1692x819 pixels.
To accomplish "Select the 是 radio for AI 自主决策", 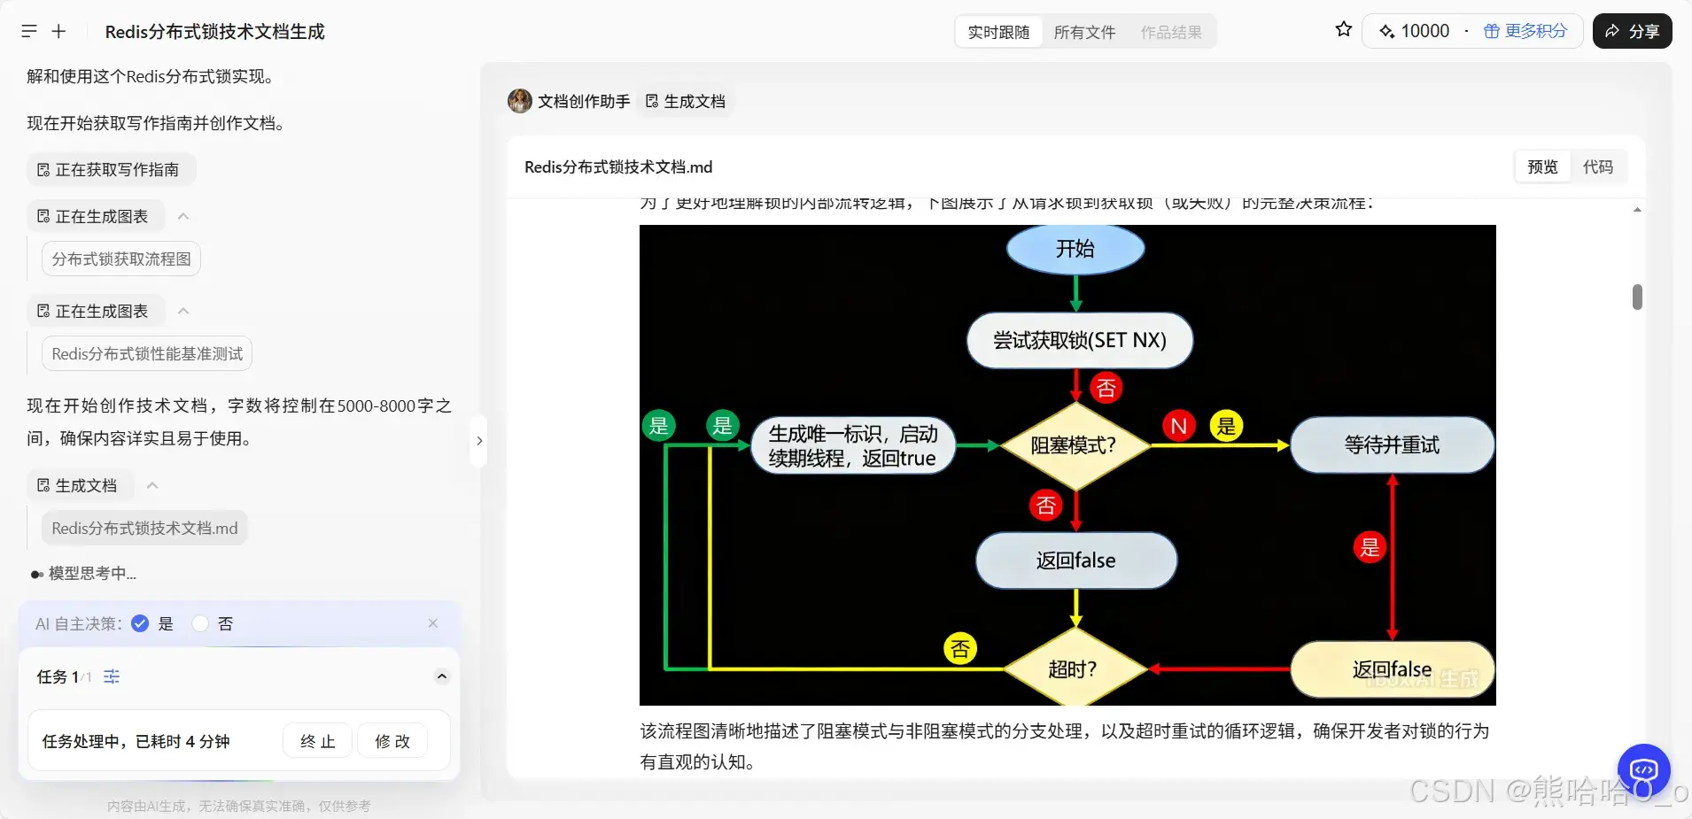I will coord(139,623).
